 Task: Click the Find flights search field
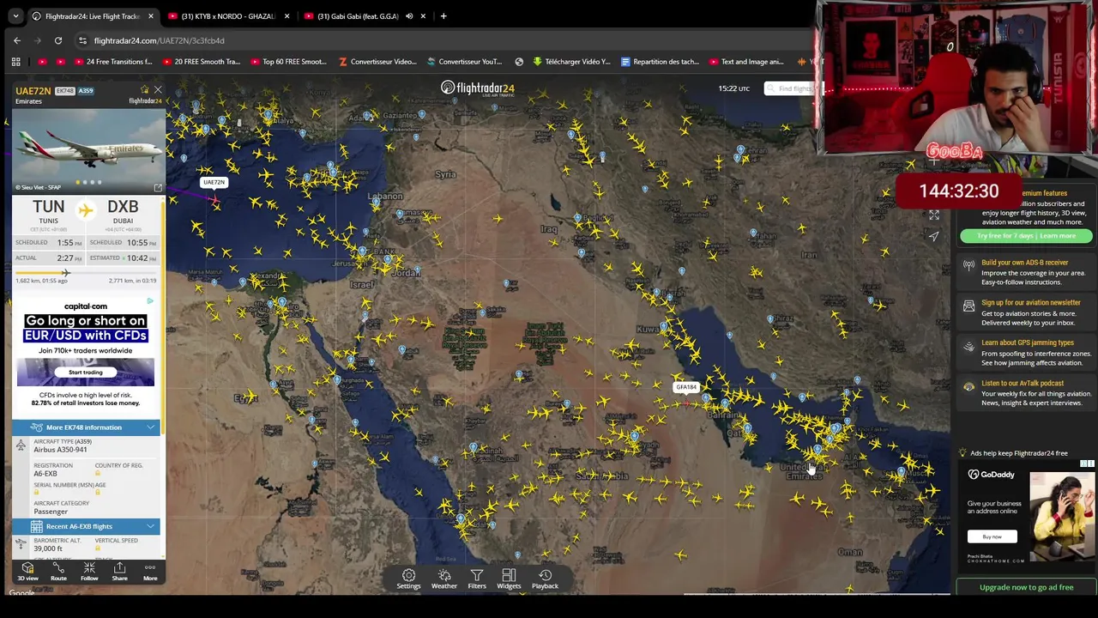point(790,88)
